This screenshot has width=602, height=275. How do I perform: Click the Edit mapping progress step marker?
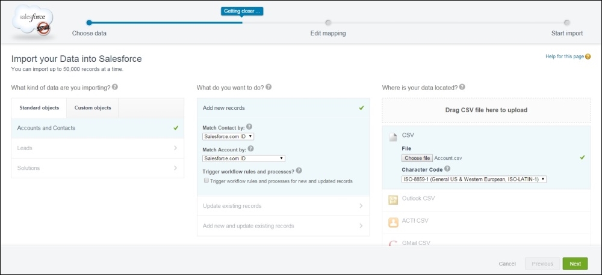[x=328, y=23]
